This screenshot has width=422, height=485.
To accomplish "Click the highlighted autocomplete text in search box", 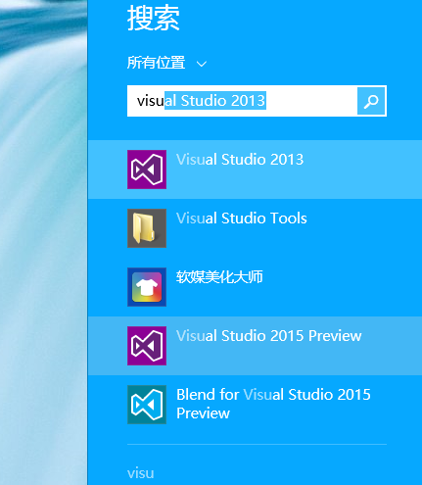I will (215, 100).
